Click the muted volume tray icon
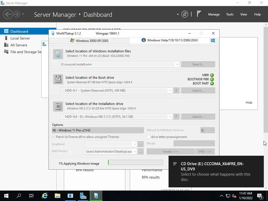The image size is (268, 201). click(x=234, y=196)
